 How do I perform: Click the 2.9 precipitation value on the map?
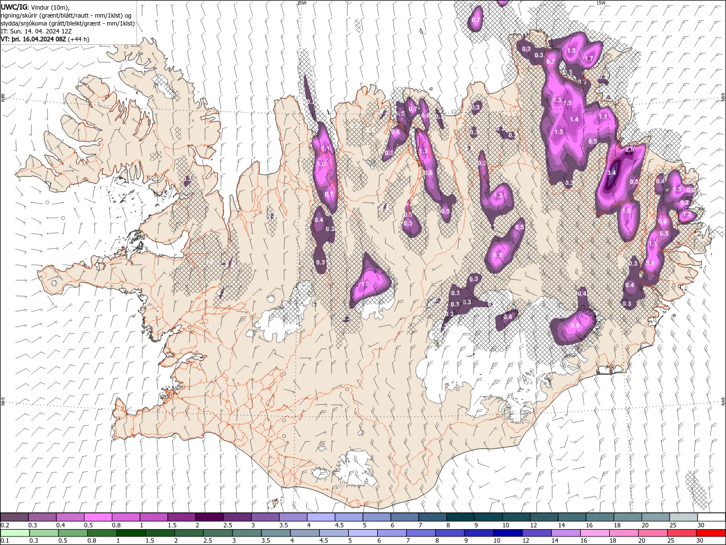pyautogui.click(x=629, y=150)
